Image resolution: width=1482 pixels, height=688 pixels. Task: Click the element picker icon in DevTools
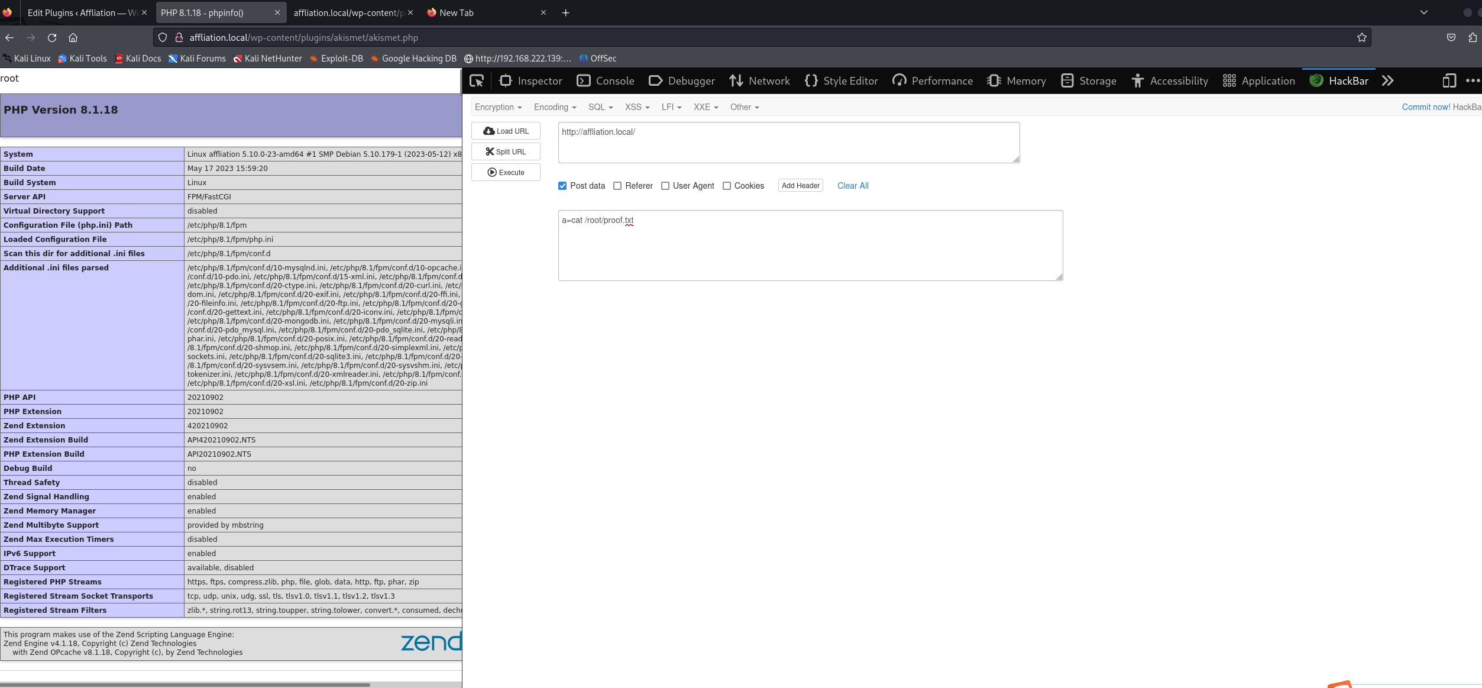pos(477,81)
